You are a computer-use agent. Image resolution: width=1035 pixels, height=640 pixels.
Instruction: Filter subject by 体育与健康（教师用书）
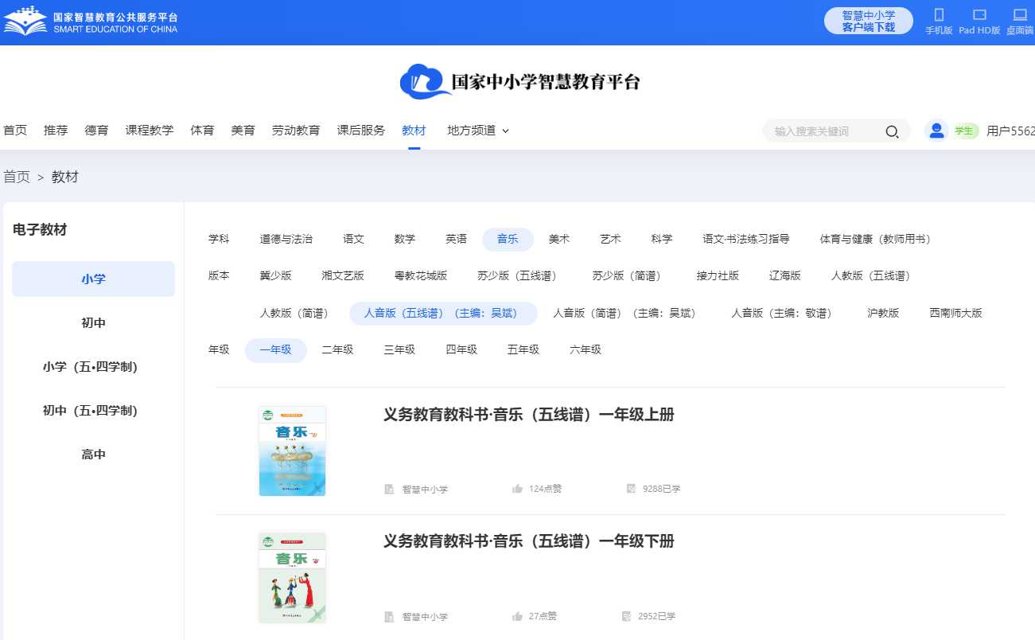tap(875, 239)
